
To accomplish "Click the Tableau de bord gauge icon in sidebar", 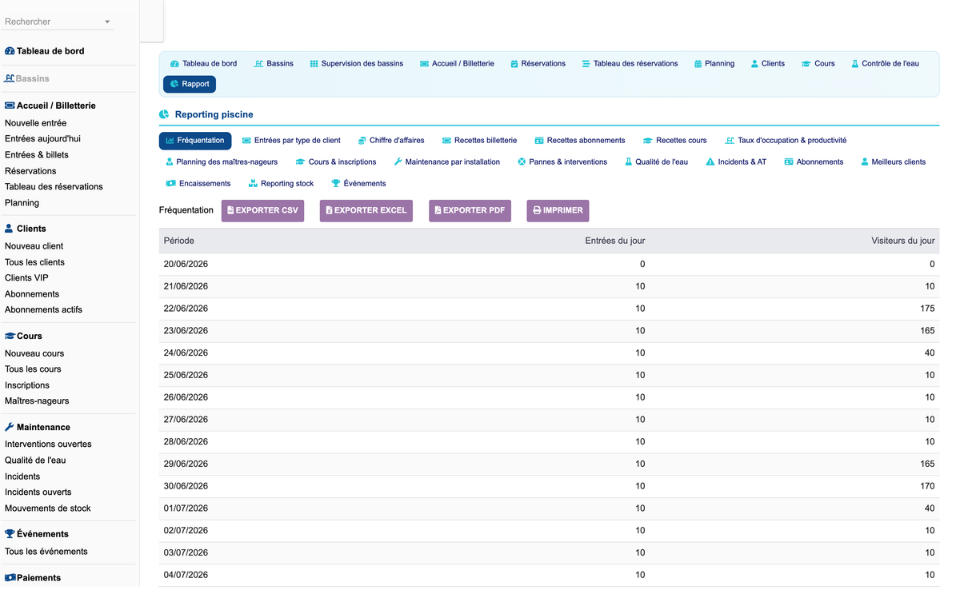I will (x=10, y=51).
